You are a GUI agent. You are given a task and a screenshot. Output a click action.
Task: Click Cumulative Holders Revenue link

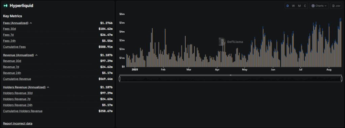(23, 111)
